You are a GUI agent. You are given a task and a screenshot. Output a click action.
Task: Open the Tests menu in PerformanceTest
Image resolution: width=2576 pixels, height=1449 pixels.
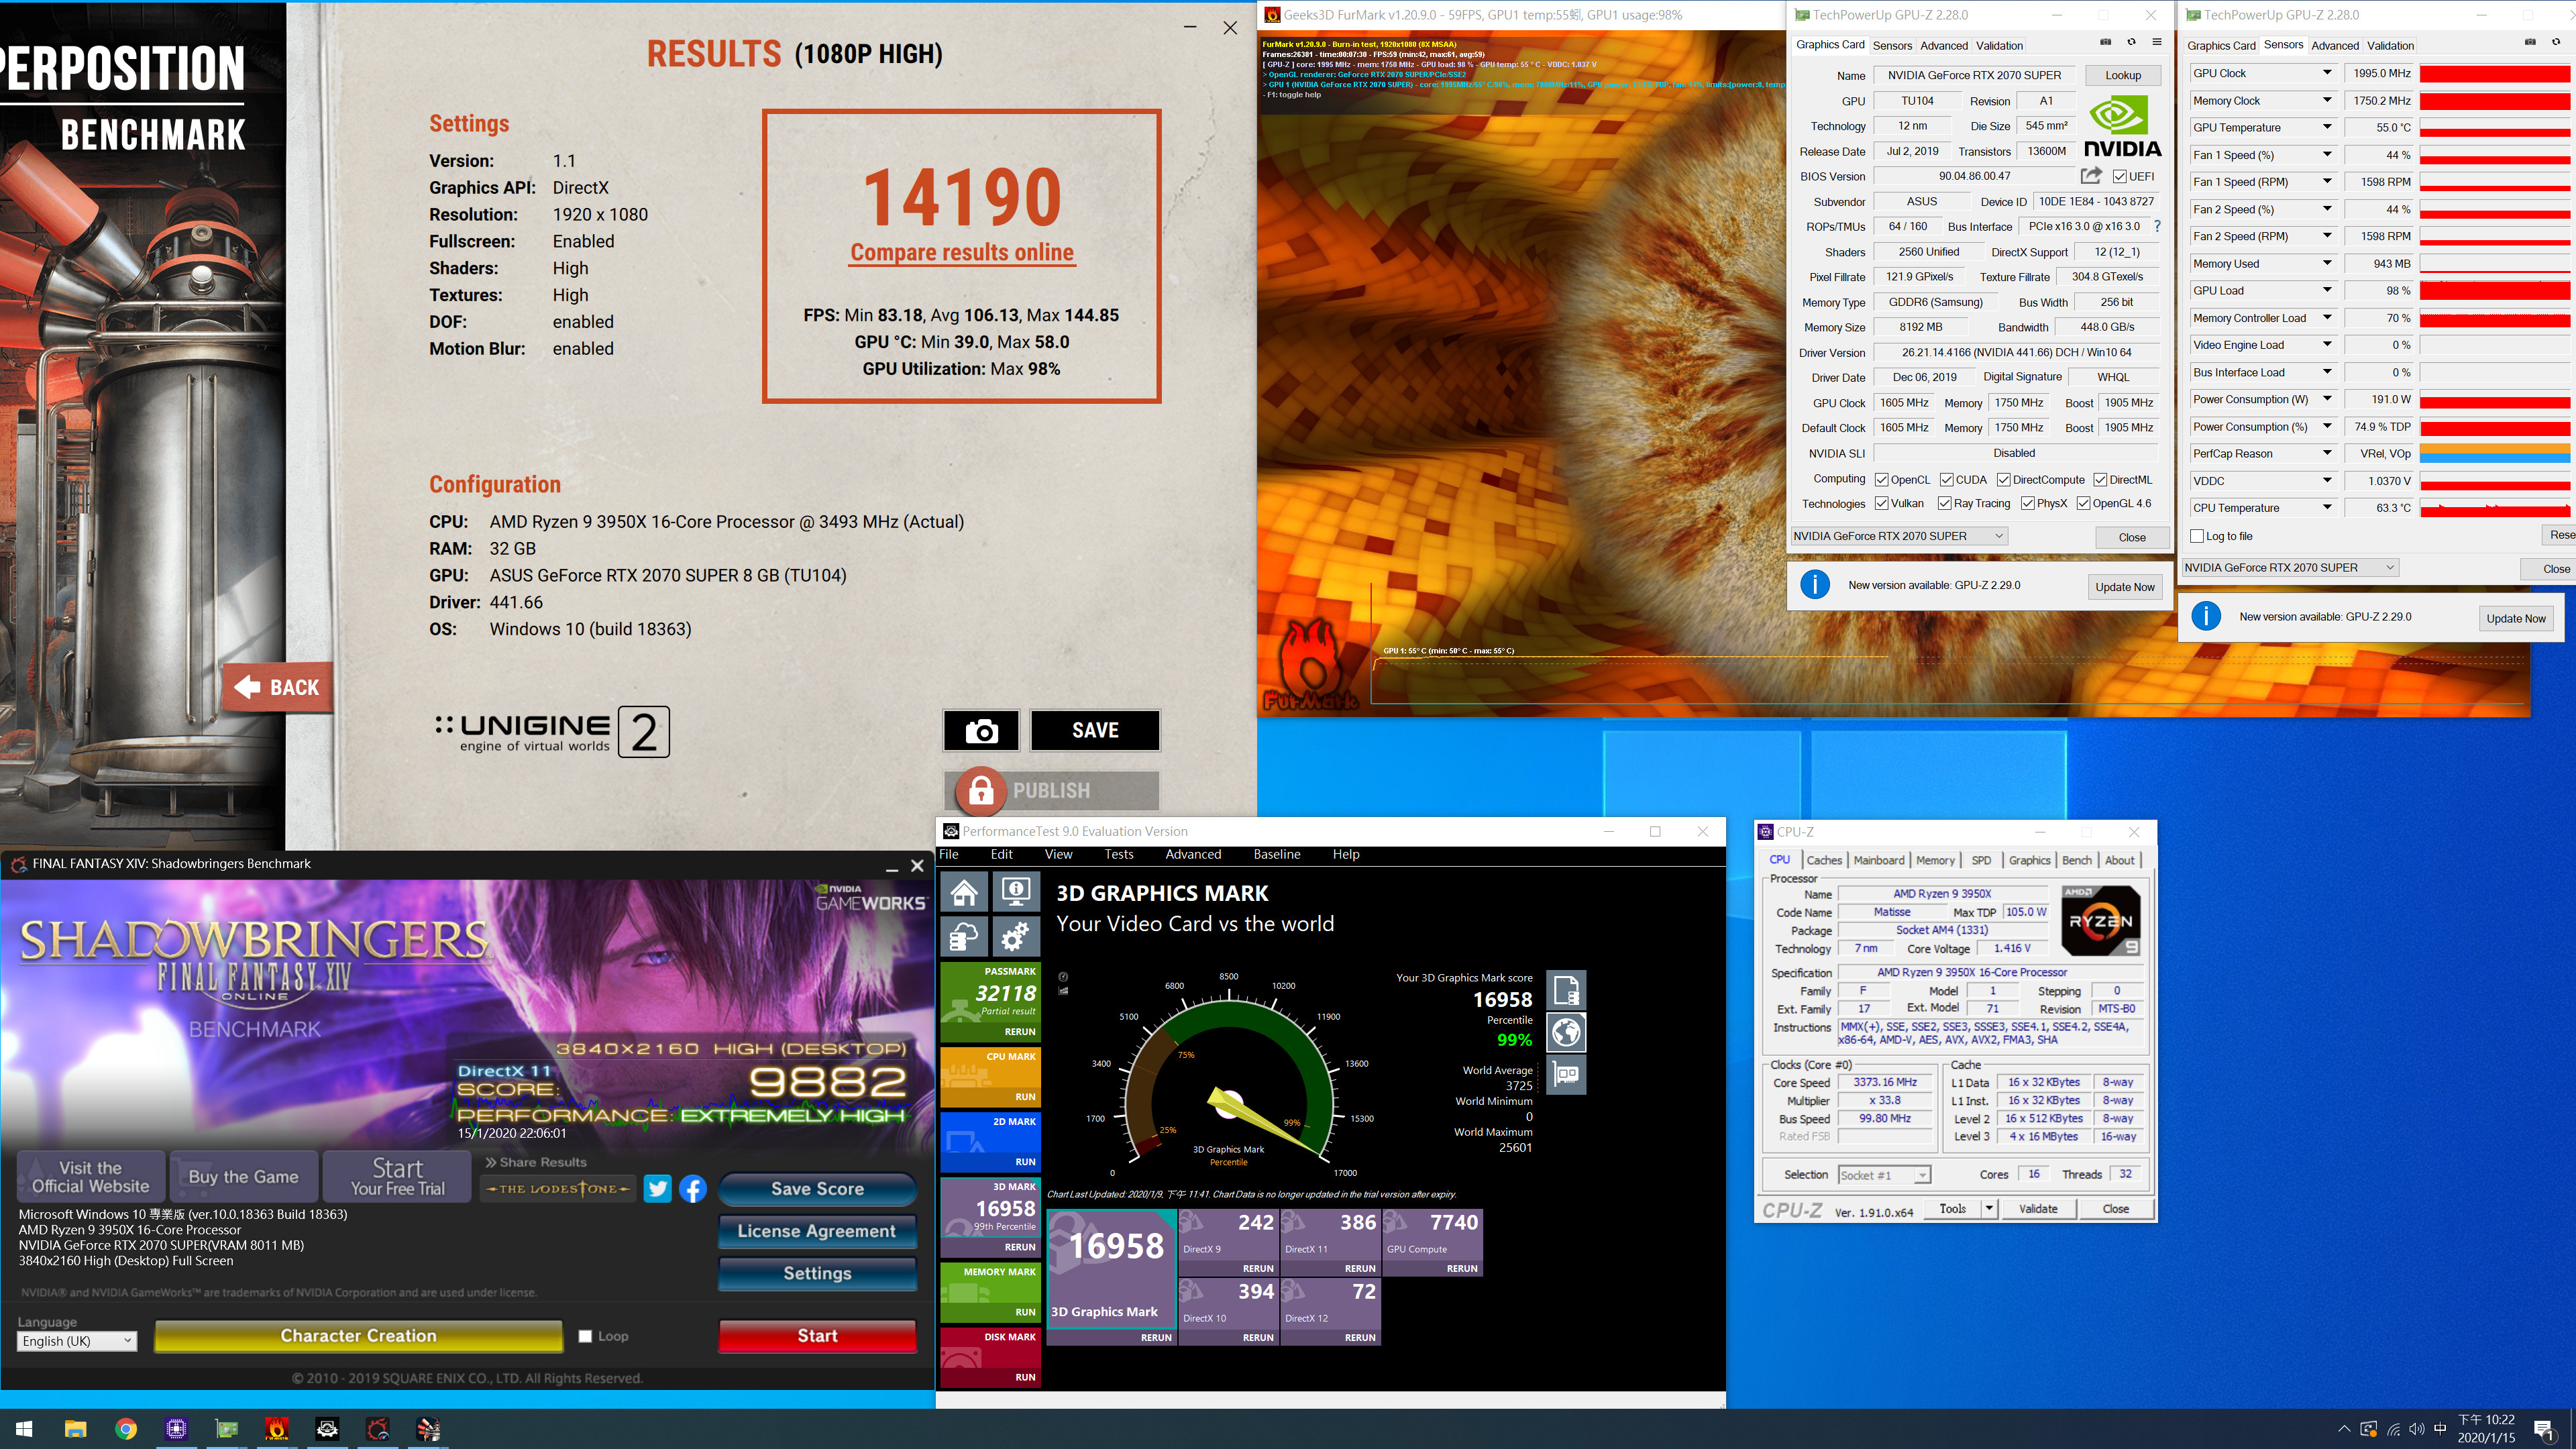1118,854
